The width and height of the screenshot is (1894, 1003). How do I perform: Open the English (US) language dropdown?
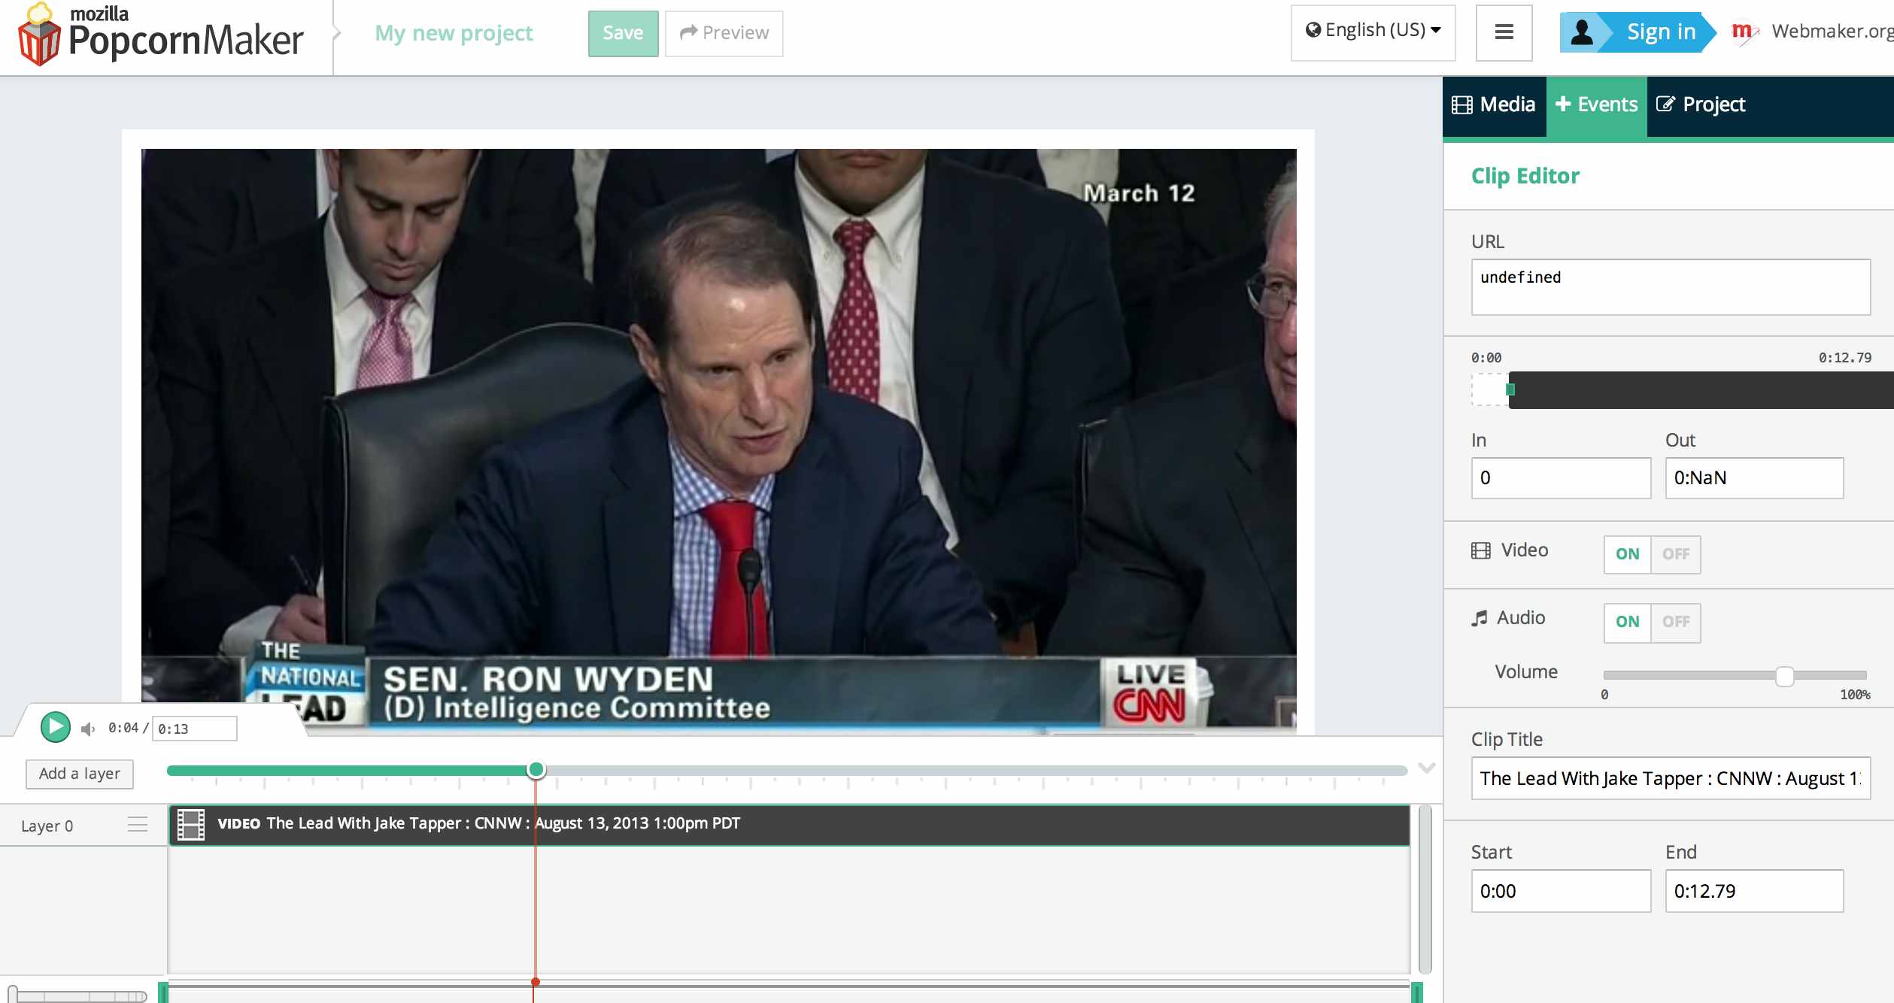(x=1373, y=32)
